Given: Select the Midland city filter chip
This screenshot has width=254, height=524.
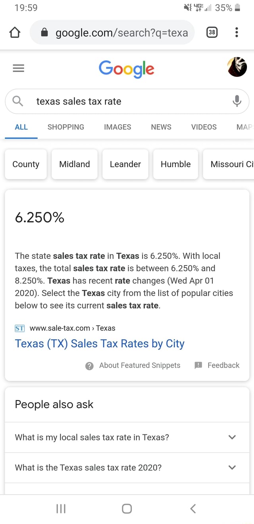Looking at the screenshot, I should point(74,164).
